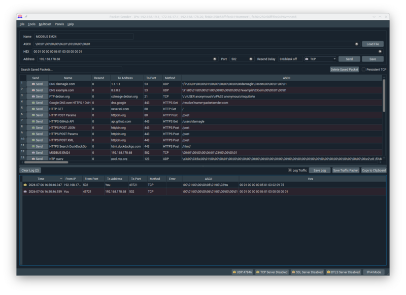406x295 pixels.
Task: Send the DNS example.com packet
Action: 37,90
